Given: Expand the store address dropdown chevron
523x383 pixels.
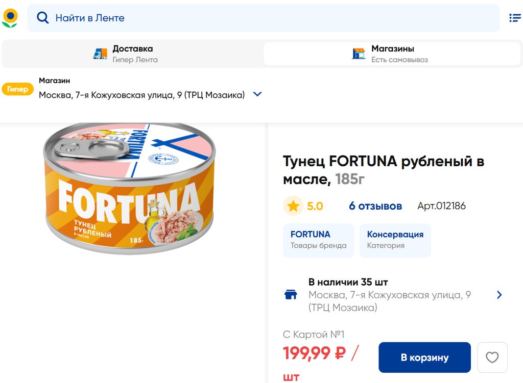Looking at the screenshot, I should point(257,94).
